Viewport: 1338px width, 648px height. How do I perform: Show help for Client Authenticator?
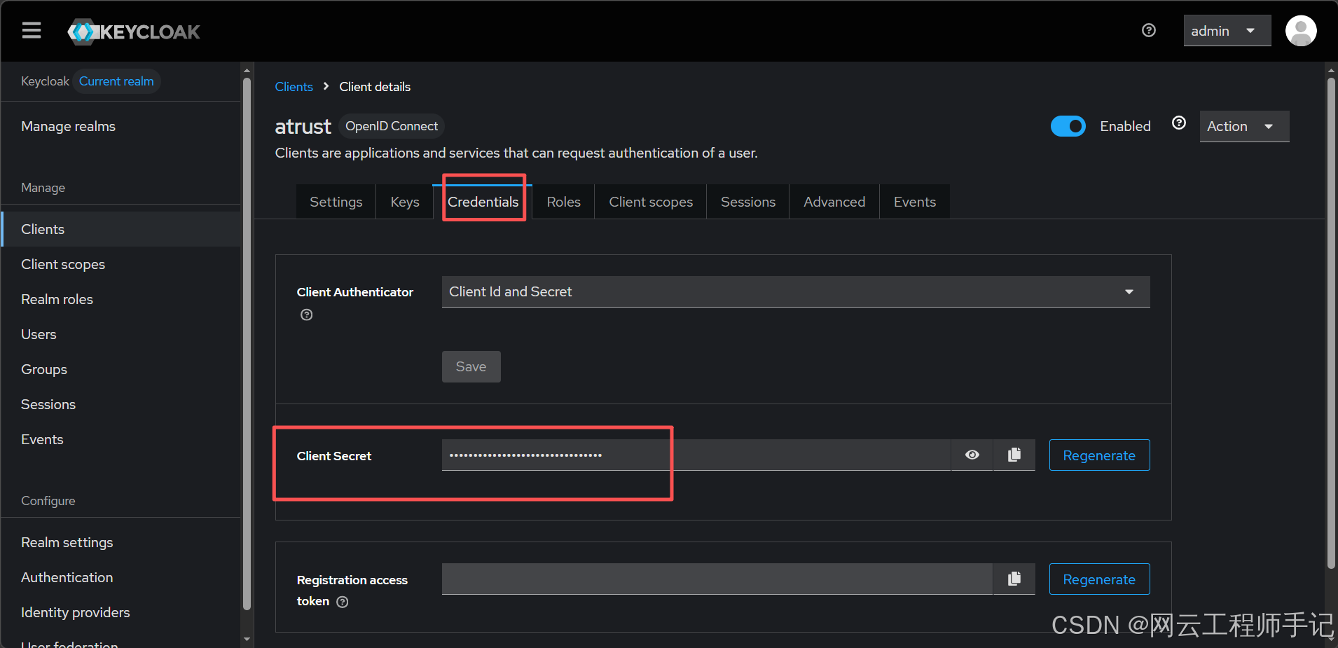[x=306, y=315]
